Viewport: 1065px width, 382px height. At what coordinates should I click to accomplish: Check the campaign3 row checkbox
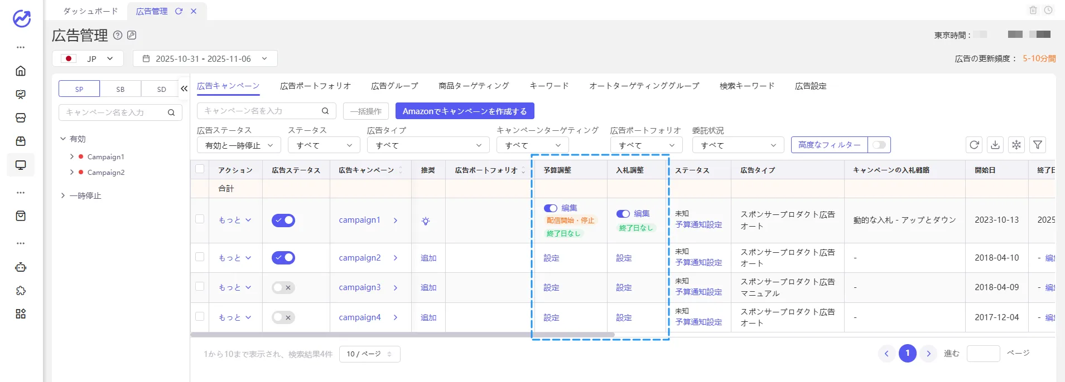click(x=200, y=286)
